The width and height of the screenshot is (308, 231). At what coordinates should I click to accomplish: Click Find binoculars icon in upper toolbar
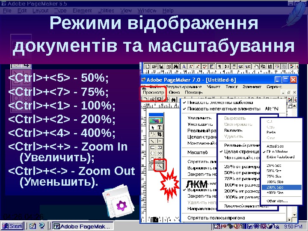(175, 66)
